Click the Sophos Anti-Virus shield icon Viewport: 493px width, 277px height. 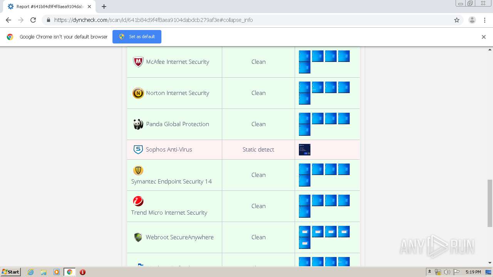(138, 150)
